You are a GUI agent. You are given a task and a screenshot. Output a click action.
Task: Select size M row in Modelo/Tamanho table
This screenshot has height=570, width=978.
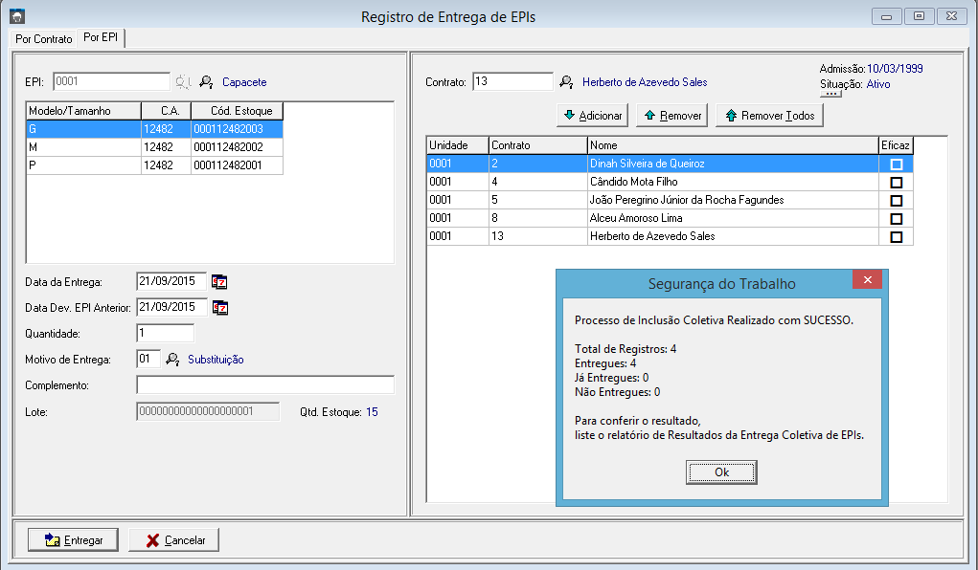tap(82, 147)
